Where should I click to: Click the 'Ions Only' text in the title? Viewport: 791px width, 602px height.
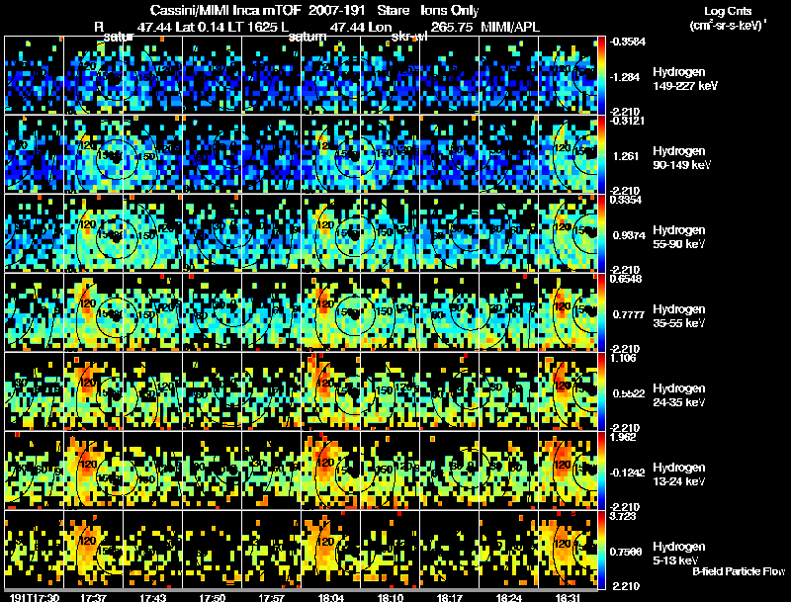[x=450, y=10]
